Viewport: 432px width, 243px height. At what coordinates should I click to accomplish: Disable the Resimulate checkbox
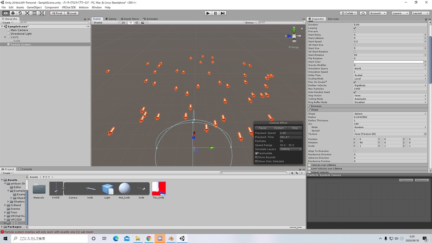[256, 153]
